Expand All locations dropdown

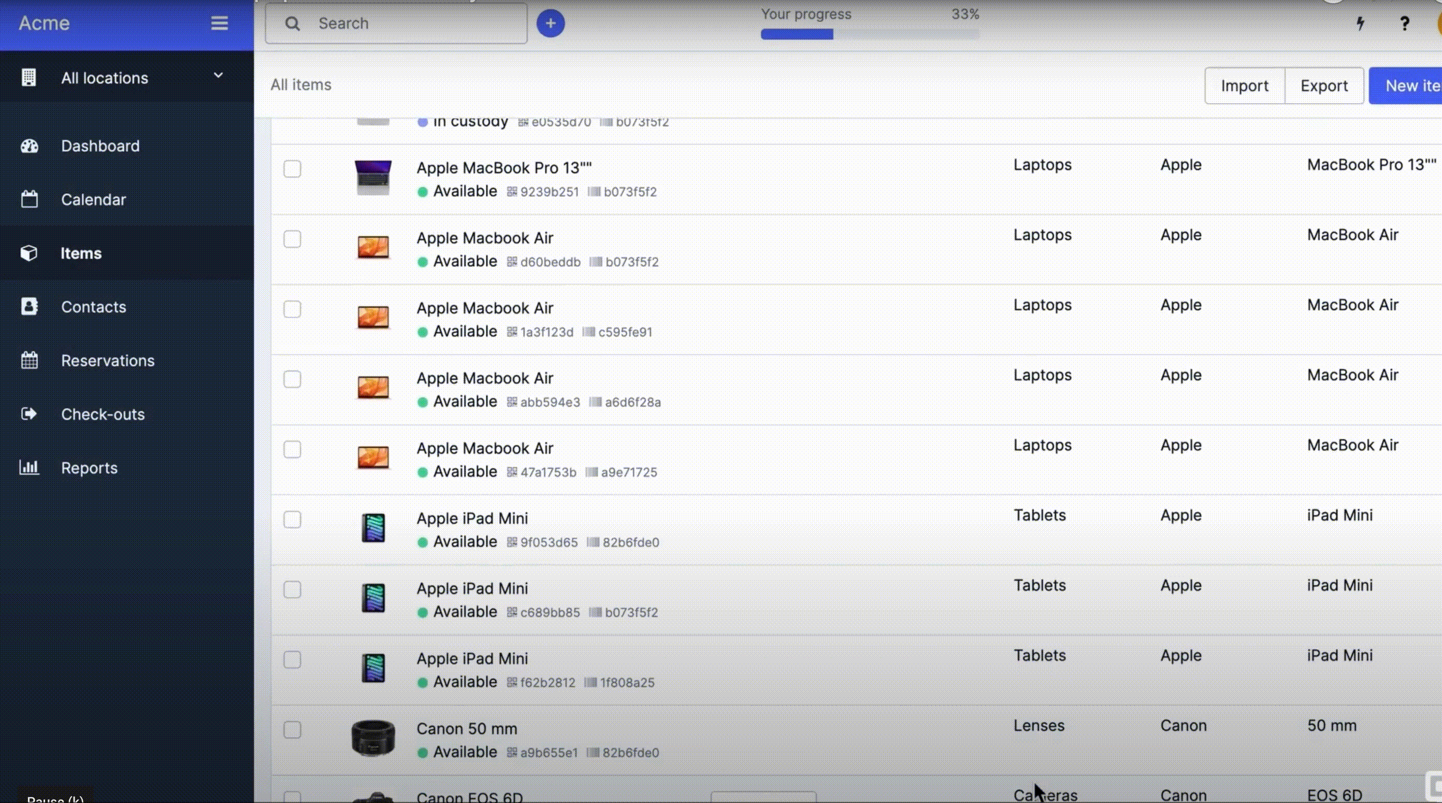(219, 76)
